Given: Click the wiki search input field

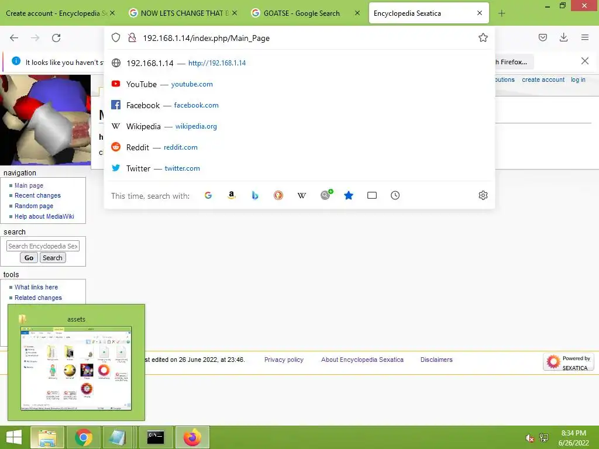Looking at the screenshot, I should (43, 246).
